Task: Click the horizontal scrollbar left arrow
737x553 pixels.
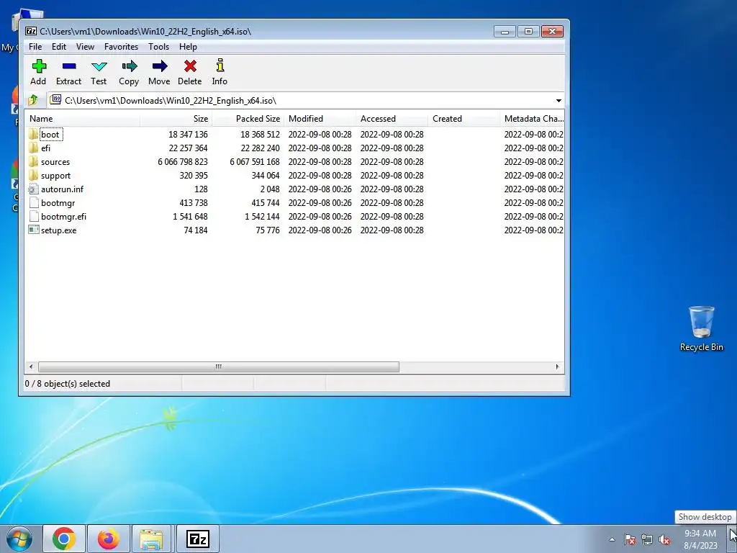Action: click(31, 367)
